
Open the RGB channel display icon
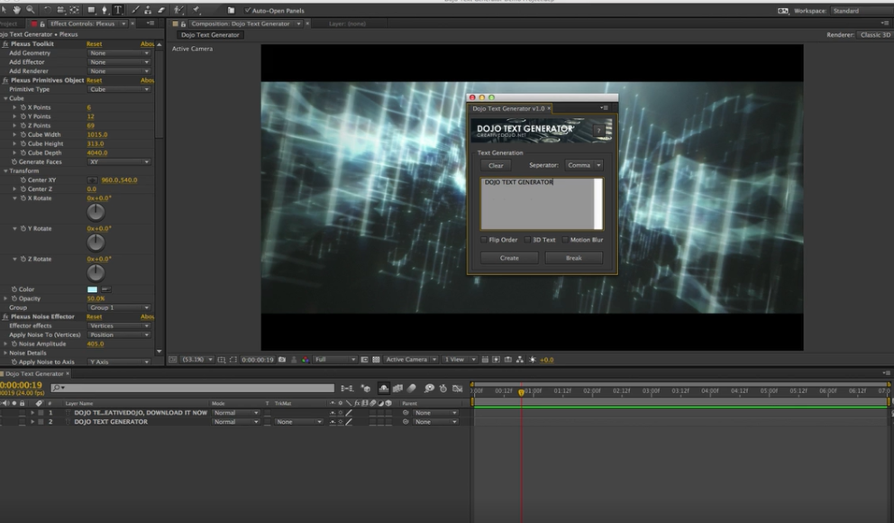(306, 359)
